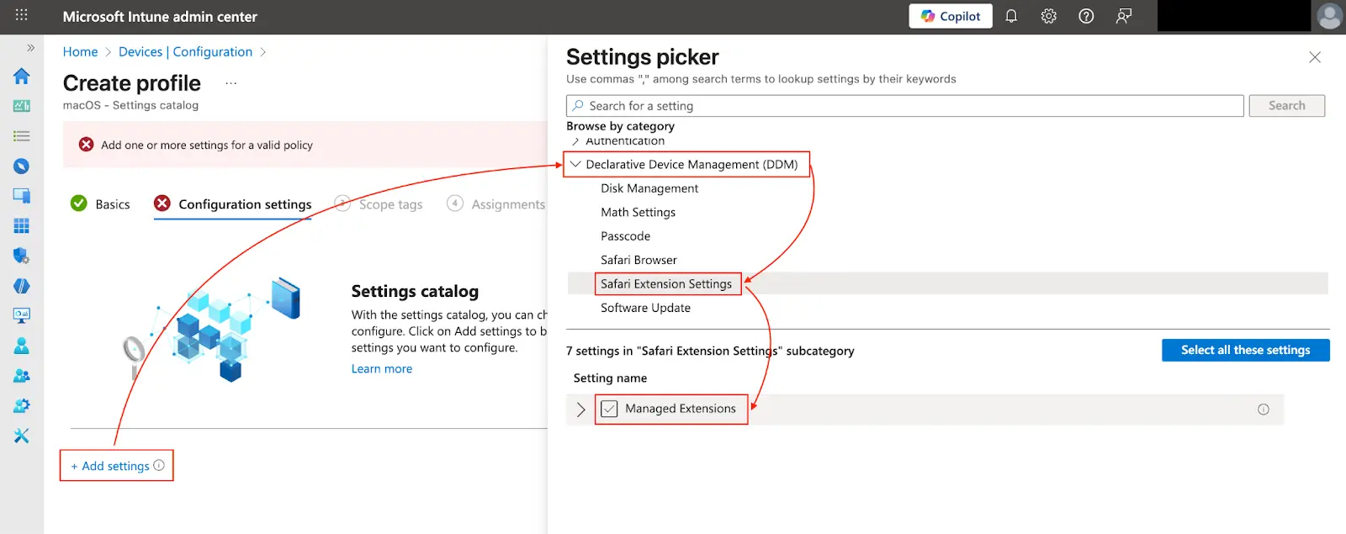Switch to Configuration settings step
Viewport: 1346px width, 534px height.
pyautogui.click(x=233, y=204)
